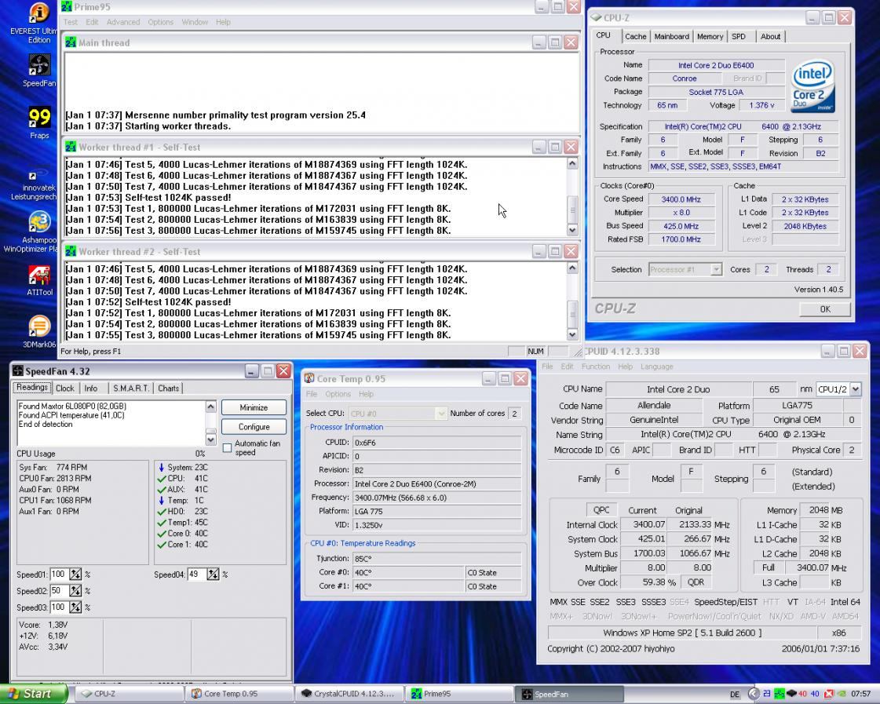Click the Worker thread #2 window icon
The image size is (880, 704).
71,251
